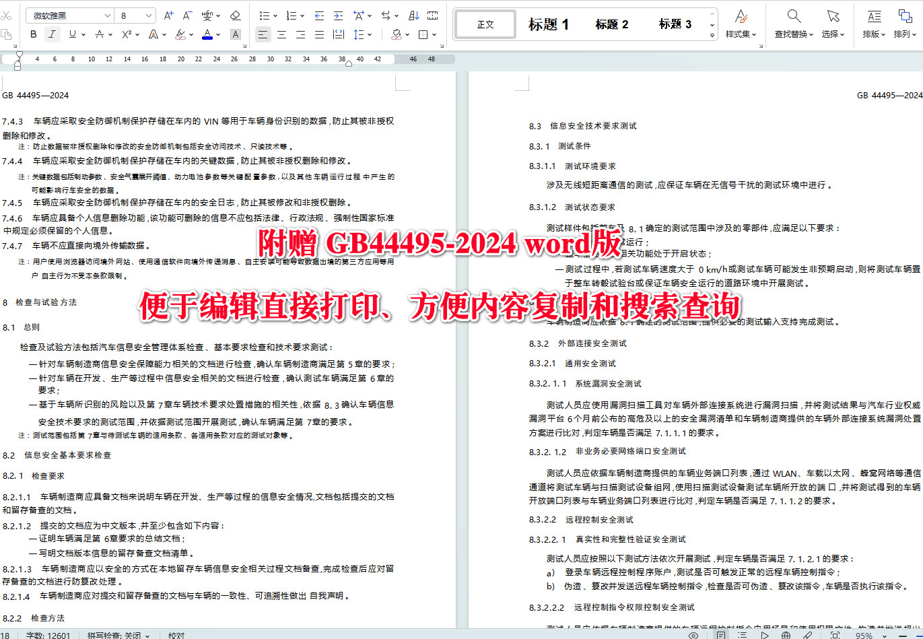Expand the numbering style dropdown arrow

[302, 15]
